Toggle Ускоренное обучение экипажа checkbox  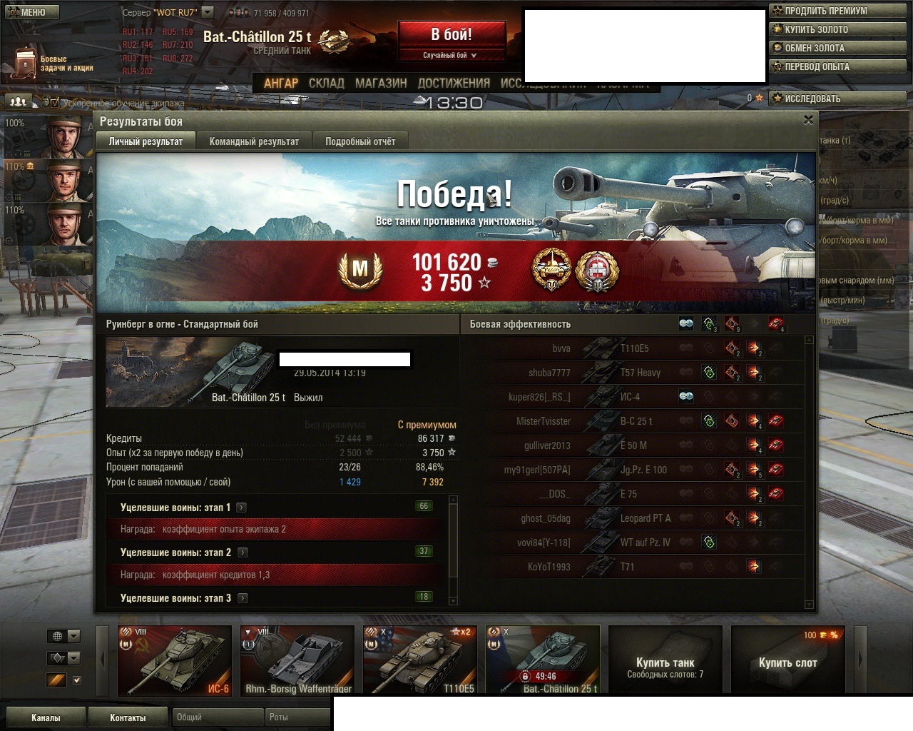[x=54, y=103]
